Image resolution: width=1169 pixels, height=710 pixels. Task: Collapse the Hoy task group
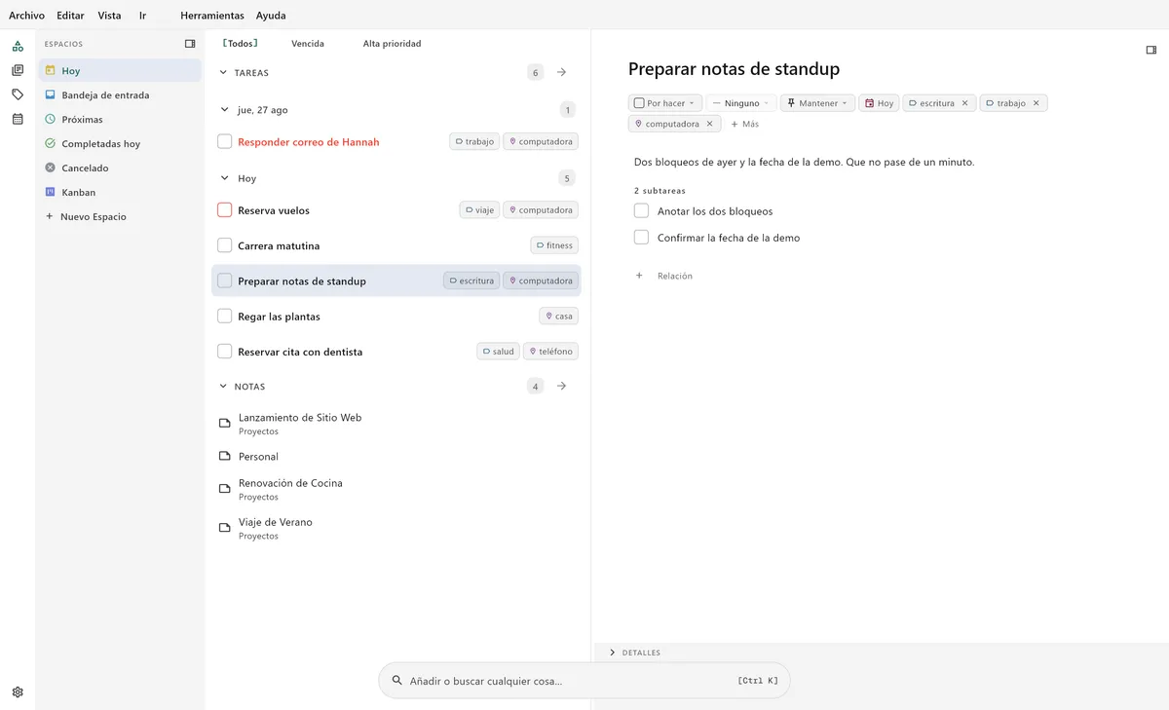click(x=224, y=178)
